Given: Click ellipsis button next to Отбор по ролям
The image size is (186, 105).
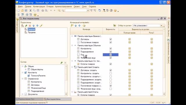Looking at the screenshot, I should tap(164, 26).
